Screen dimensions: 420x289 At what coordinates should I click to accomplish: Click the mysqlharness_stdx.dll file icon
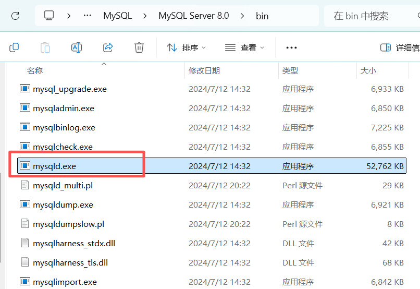25,243
